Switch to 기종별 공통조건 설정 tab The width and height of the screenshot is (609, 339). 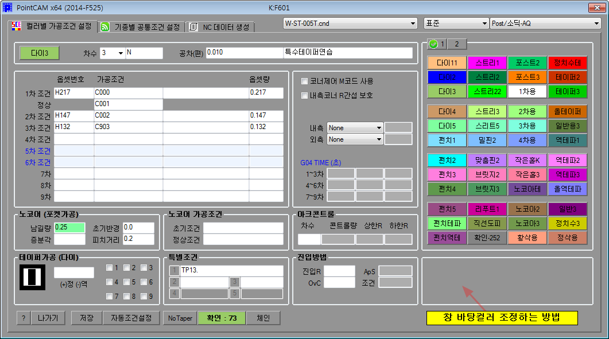[141, 27]
